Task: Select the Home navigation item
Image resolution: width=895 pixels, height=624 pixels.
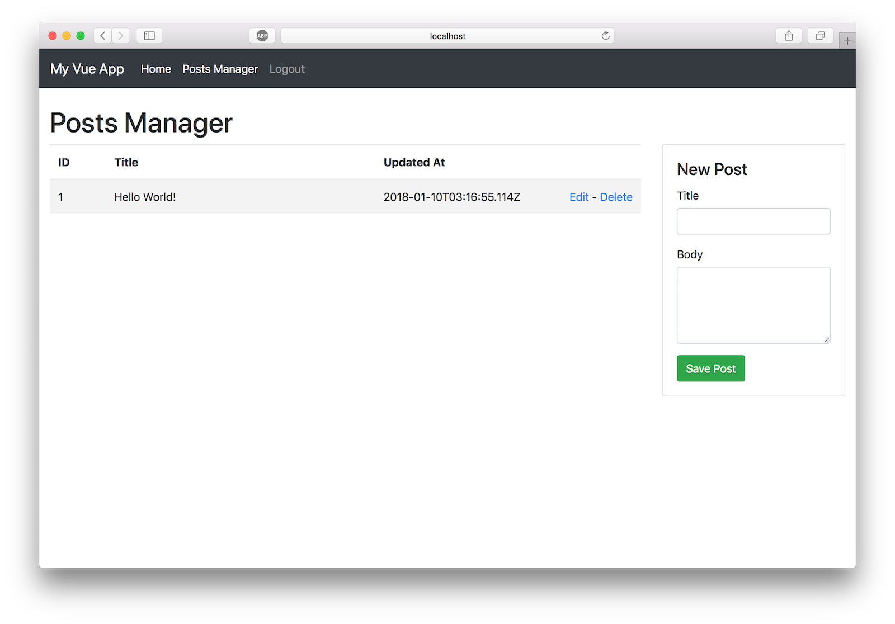Action: click(156, 69)
